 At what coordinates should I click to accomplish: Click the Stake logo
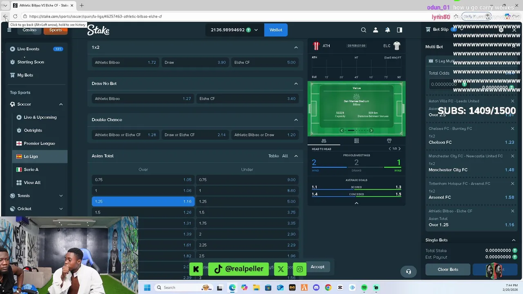[x=98, y=30]
